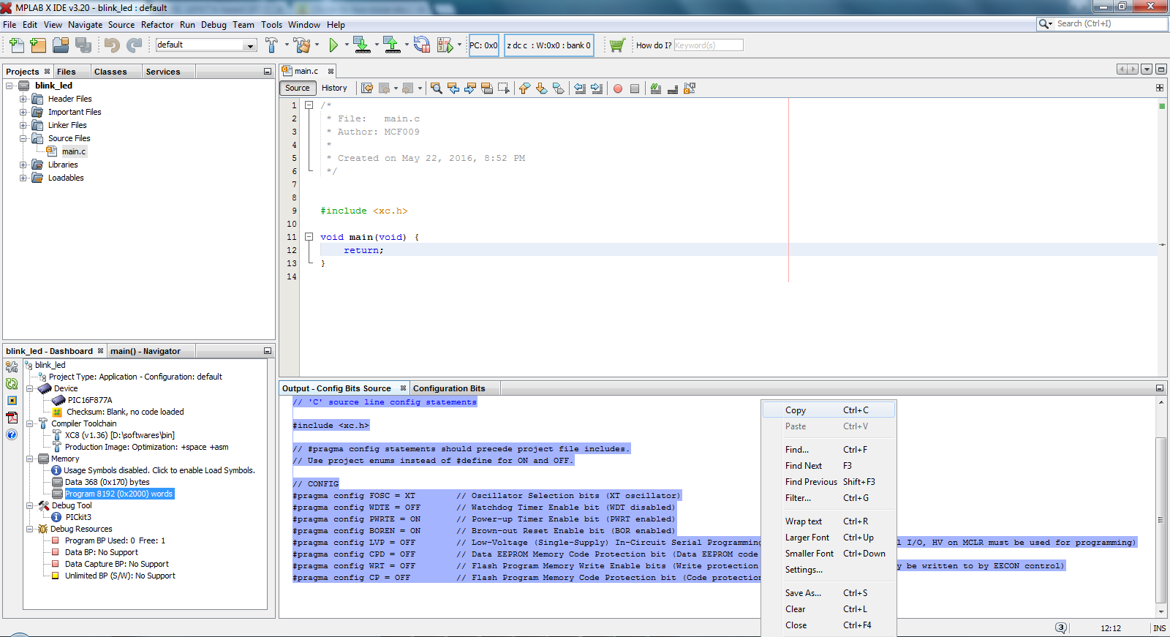Click the red Start Macro Recording icon
Viewport: 1170px width, 637px height.
tap(618, 88)
